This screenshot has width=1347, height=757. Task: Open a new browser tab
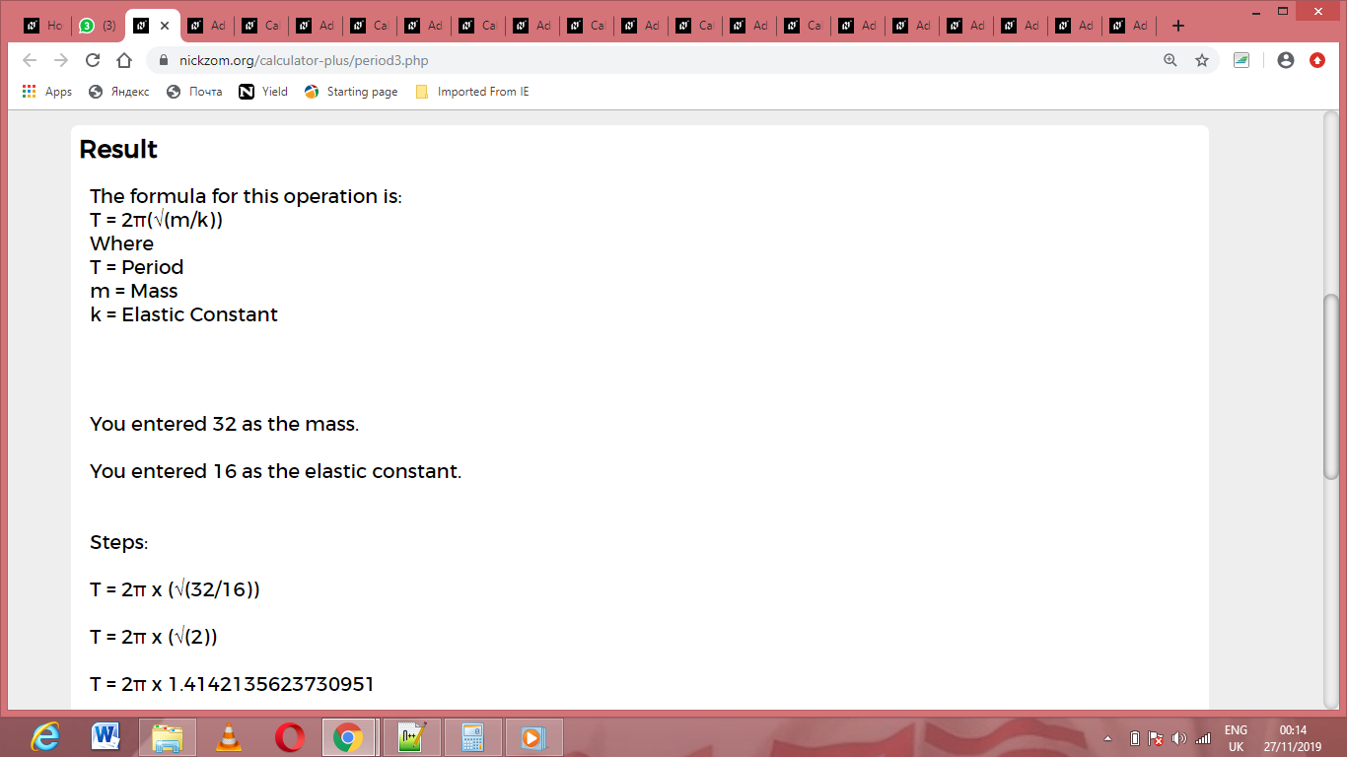1177,26
